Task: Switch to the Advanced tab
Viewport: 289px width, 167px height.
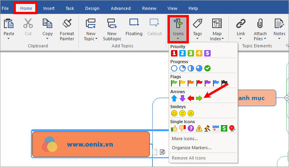Action: 120,8
